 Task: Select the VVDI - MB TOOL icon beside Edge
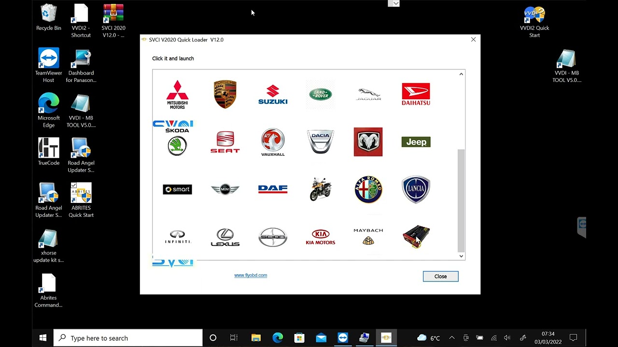[x=81, y=110]
